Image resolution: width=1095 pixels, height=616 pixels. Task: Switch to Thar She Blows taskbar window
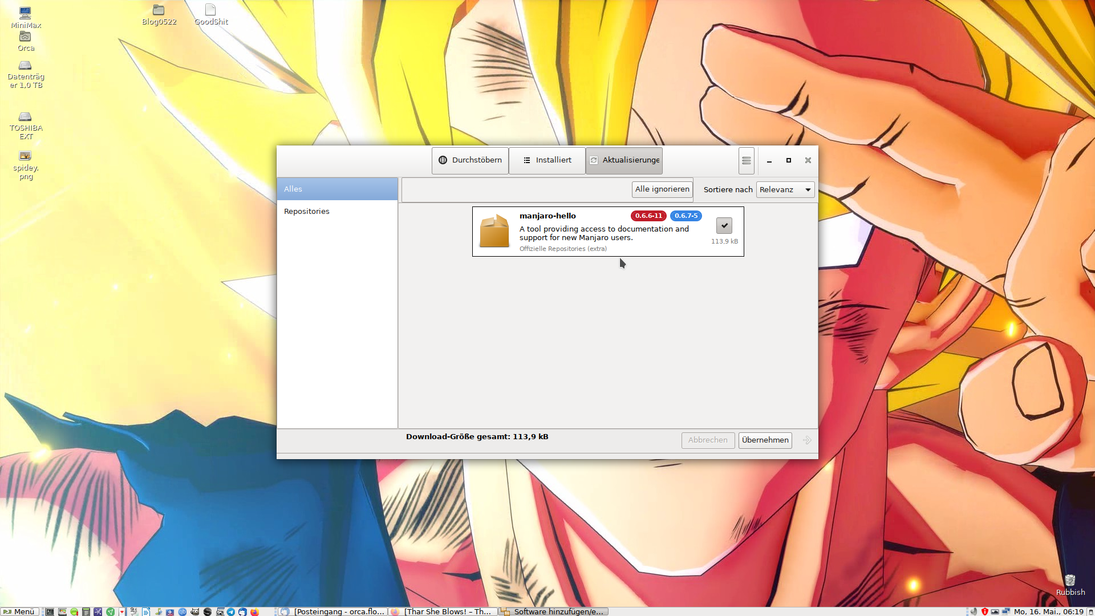[443, 611]
